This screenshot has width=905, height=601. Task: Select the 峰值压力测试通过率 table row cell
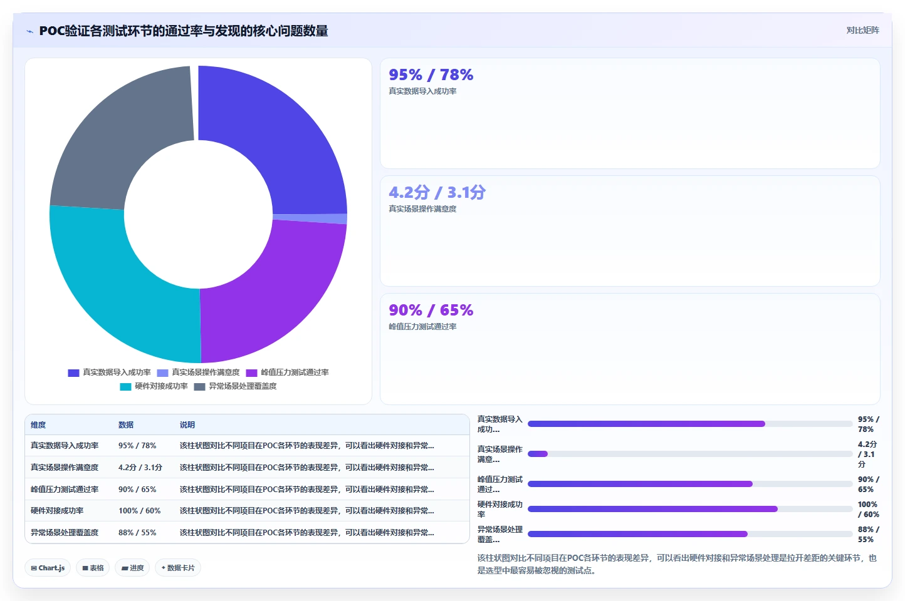[x=65, y=490]
